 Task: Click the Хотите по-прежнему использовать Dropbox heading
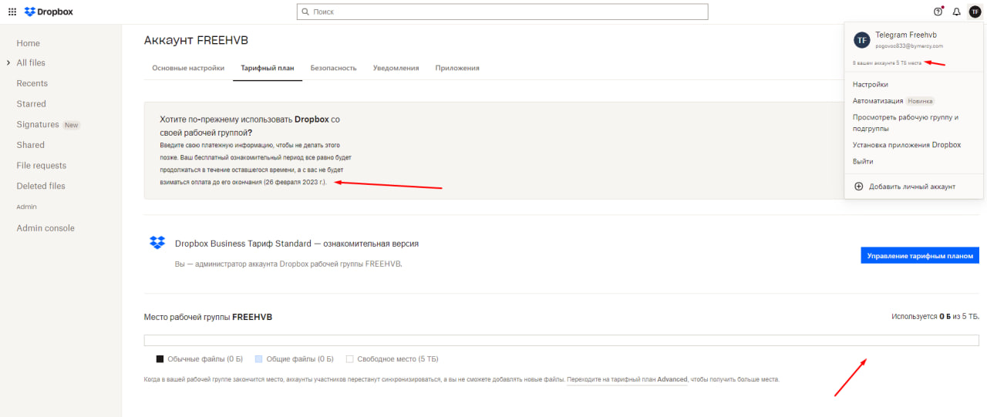250,126
